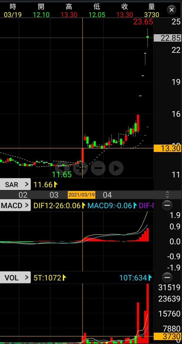Image resolution: width=182 pixels, height=344 pixels.
Task: Tap the 量 column label
Action: point(152,7)
